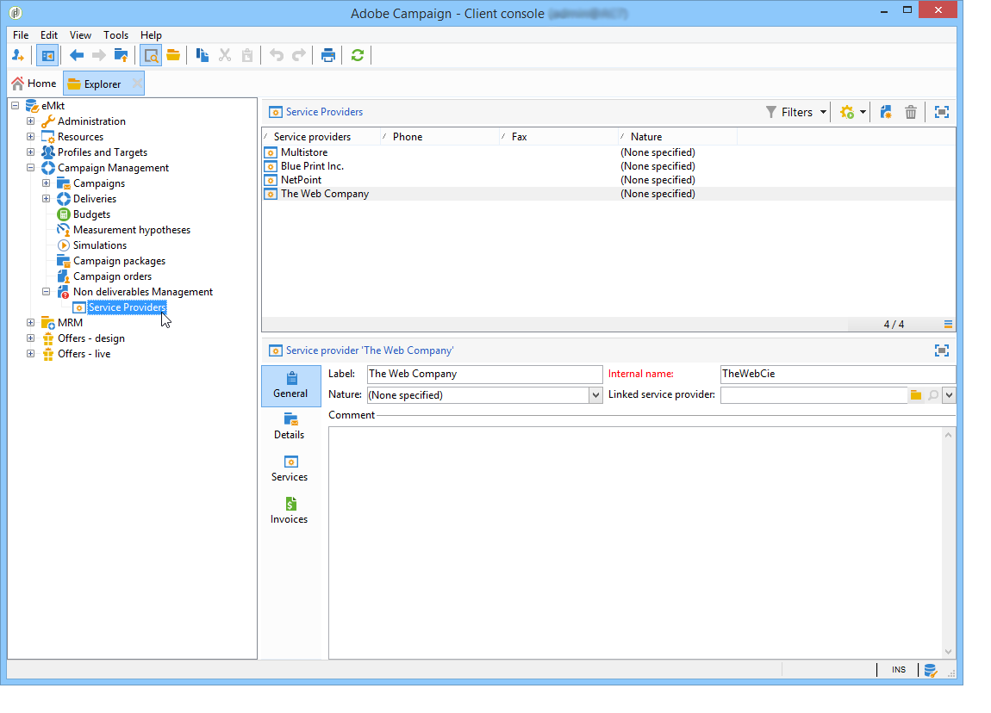Click the print icon in toolbar
The image size is (991, 713).
pos(328,56)
